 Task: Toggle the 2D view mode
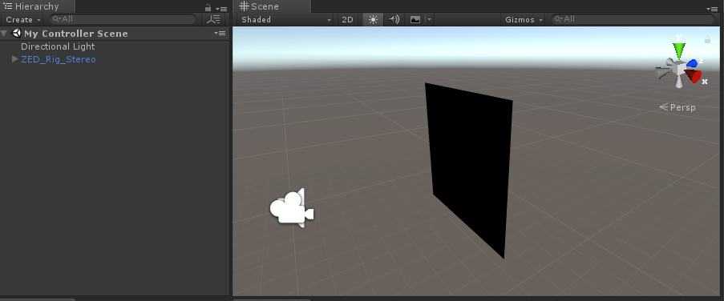347,19
